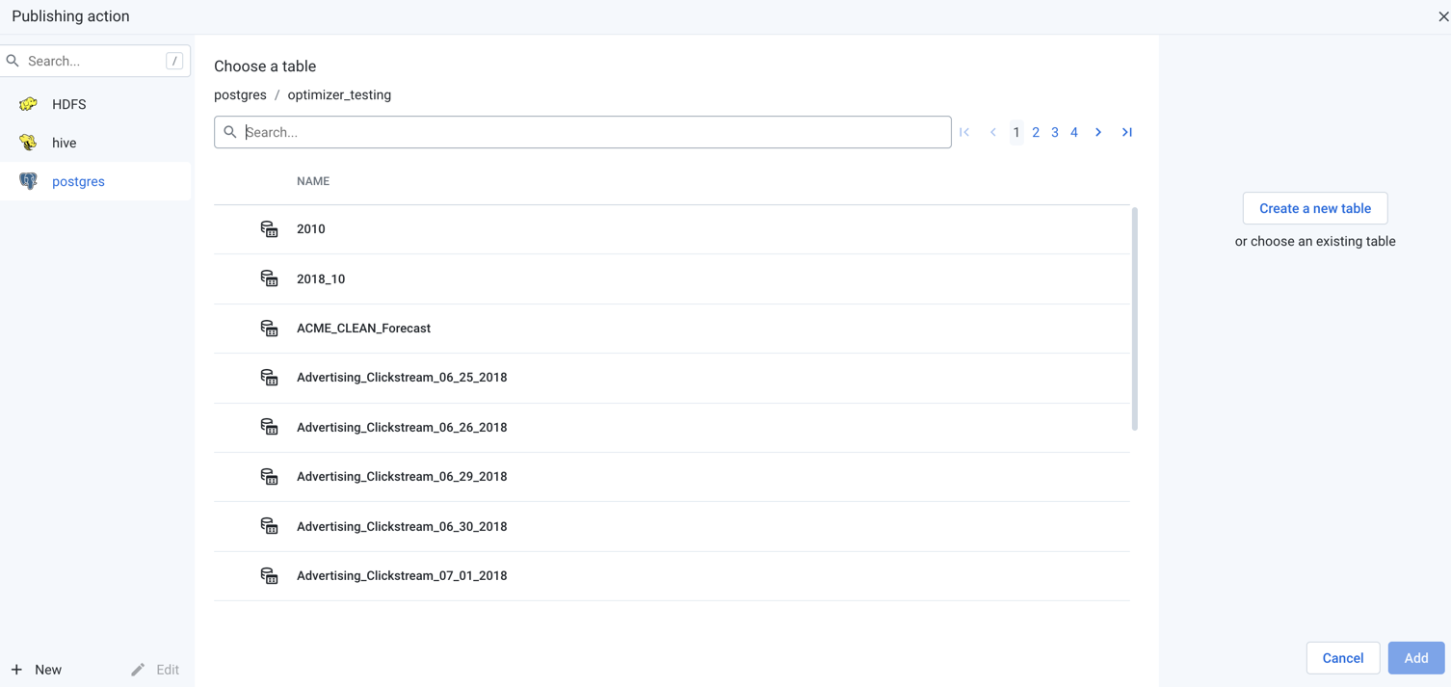Click the pencil Edit icon
This screenshot has width=1451, height=687.
pos(138,670)
